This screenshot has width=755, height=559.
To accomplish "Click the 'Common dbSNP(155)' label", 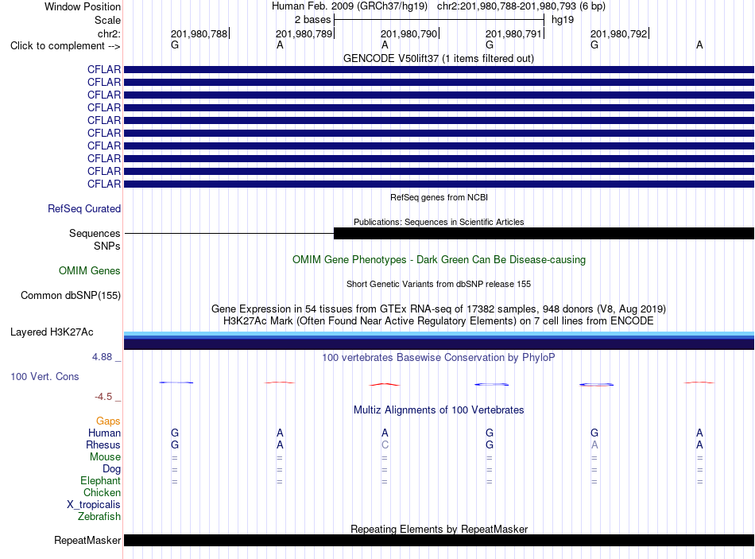I will pyautogui.click(x=71, y=295).
